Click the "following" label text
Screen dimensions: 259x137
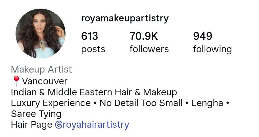pyautogui.click(x=212, y=49)
